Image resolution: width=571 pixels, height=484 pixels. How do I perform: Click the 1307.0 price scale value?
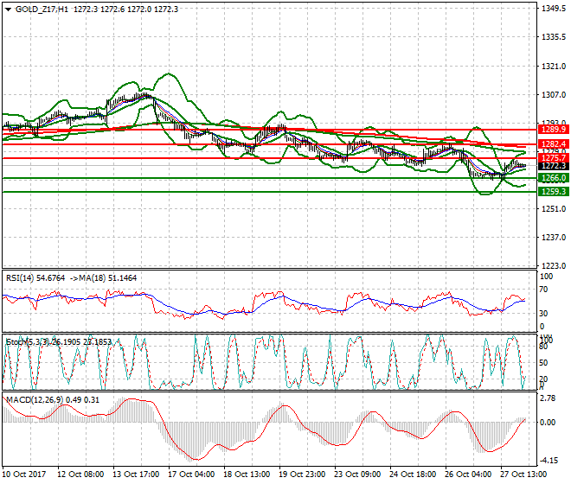[x=554, y=94]
